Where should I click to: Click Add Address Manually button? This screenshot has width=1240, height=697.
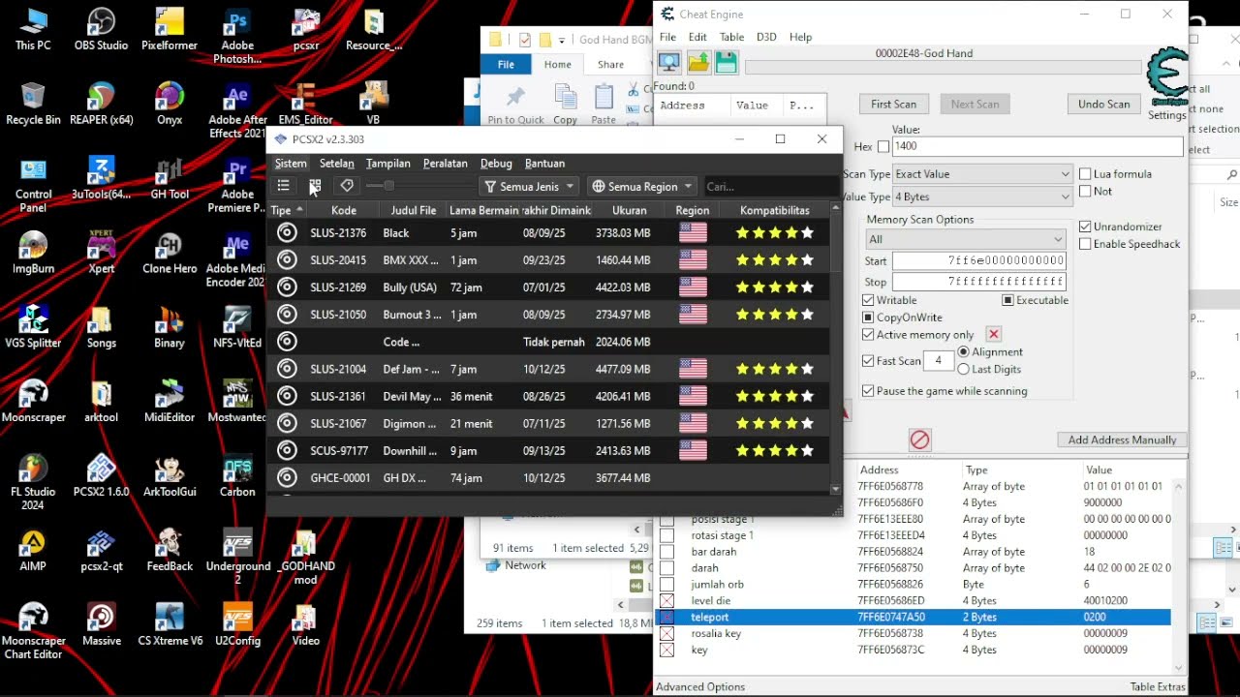(x=1122, y=440)
